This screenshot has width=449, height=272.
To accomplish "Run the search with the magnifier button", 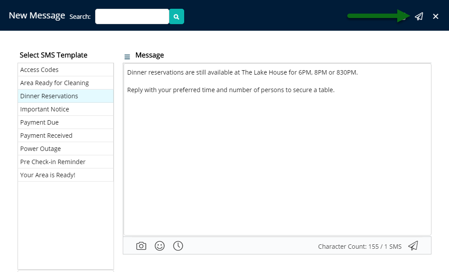I will 176,16.
